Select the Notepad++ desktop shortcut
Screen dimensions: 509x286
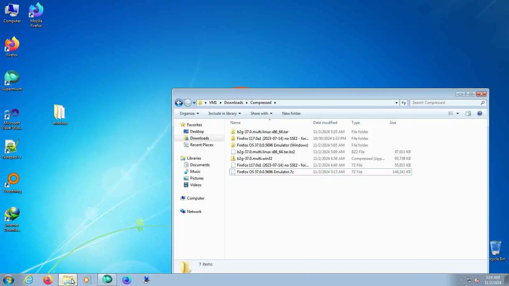(12, 149)
